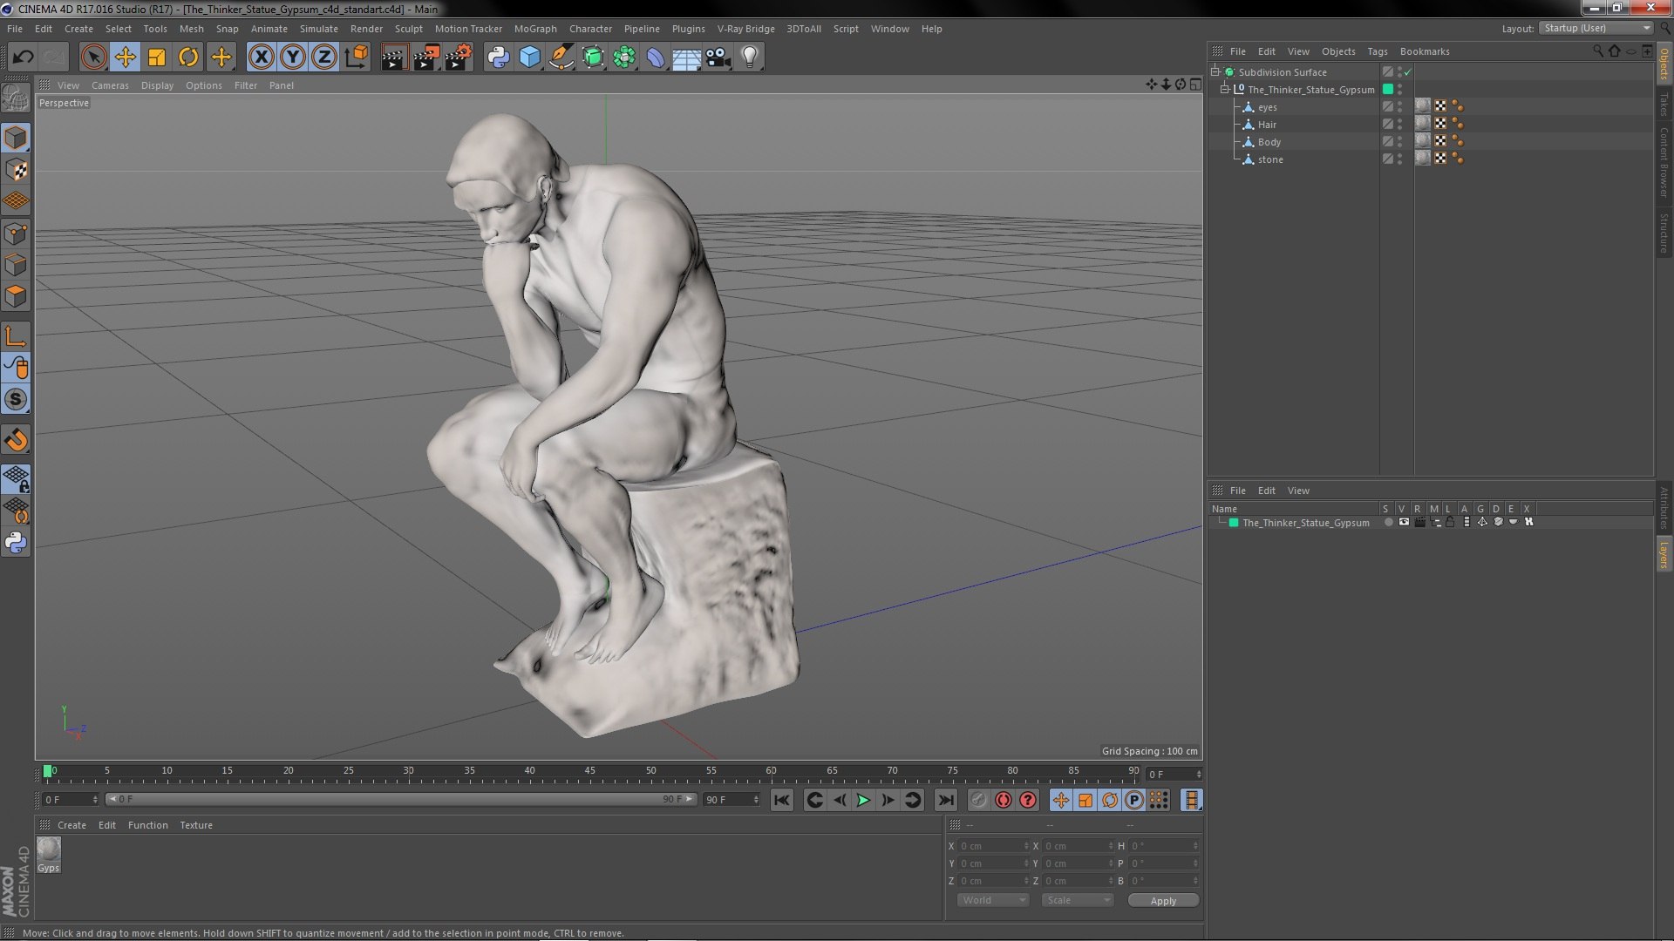Enable Texture mode in left palette
The image size is (1674, 941).
coord(16,169)
